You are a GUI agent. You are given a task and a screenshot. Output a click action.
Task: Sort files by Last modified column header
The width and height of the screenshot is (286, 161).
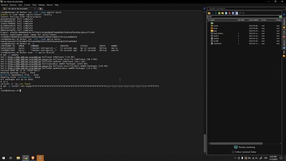tap(254, 20)
